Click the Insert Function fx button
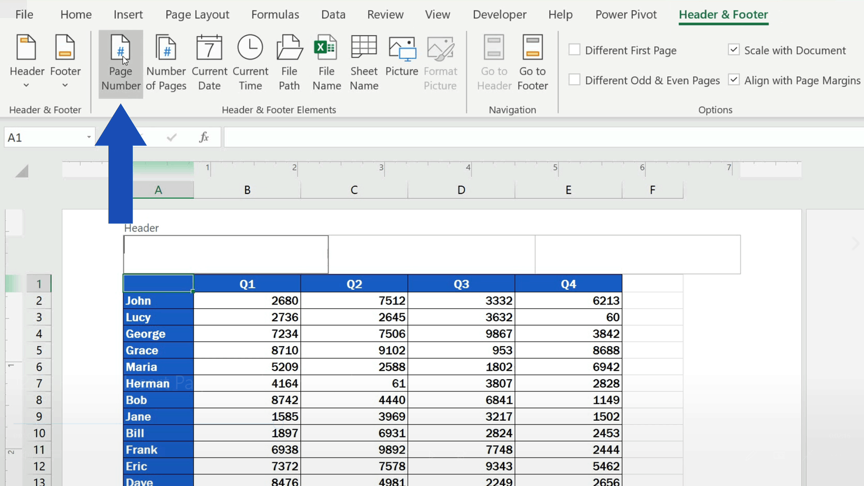Image resolution: width=864 pixels, height=486 pixels. click(204, 137)
